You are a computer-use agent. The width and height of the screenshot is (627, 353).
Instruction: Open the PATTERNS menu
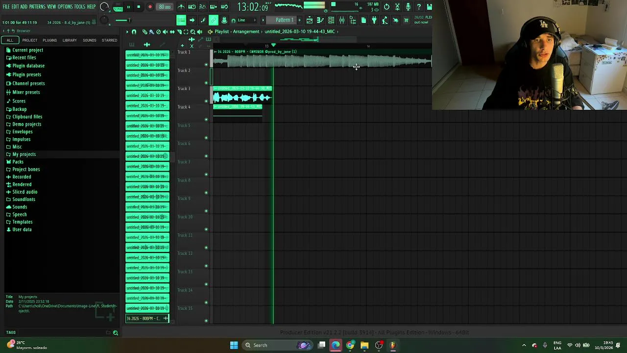pos(37,7)
